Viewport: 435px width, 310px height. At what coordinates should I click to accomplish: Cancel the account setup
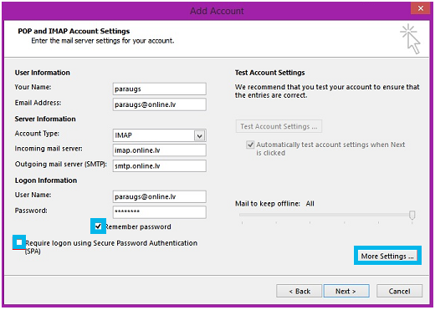[x=399, y=292]
